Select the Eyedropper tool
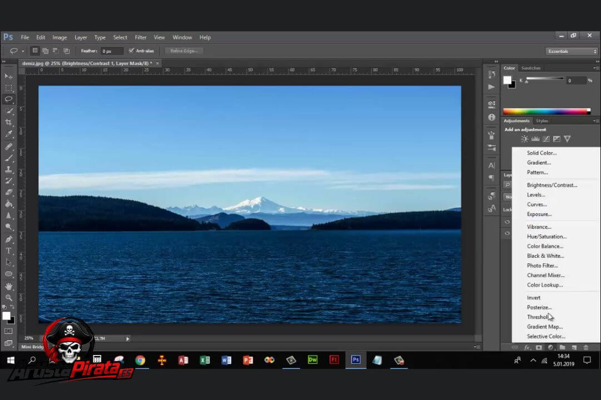Viewport: 601px width, 400px height. coord(8,134)
